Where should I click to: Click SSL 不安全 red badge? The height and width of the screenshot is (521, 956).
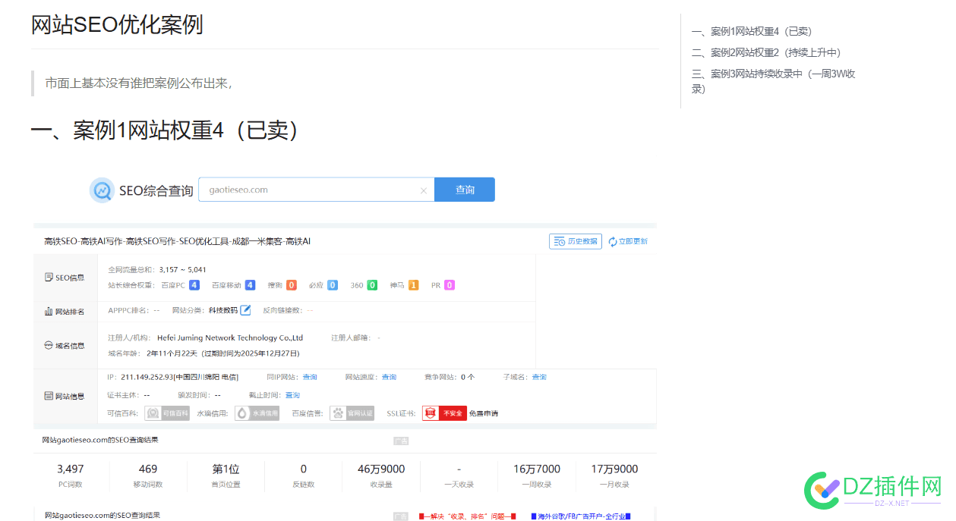(444, 413)
